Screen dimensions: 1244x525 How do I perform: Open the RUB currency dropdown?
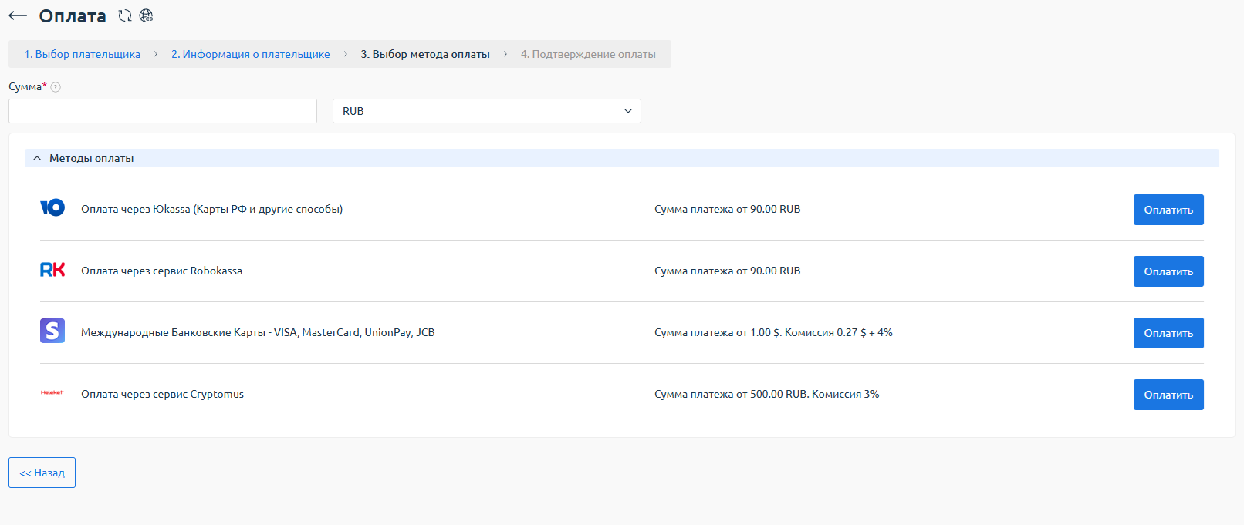486,111
